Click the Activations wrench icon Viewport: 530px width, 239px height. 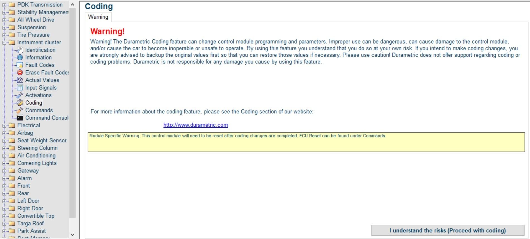coord(20,95)
